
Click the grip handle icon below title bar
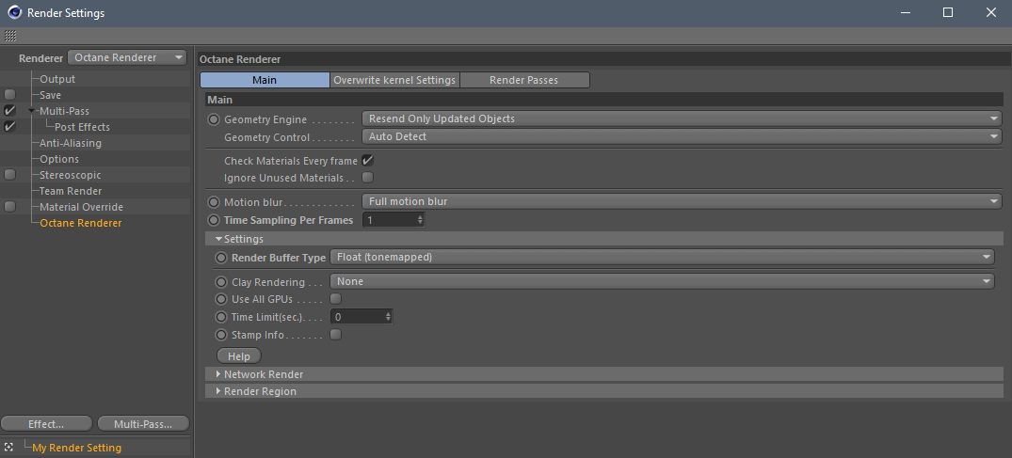click(x=10, y=36)
